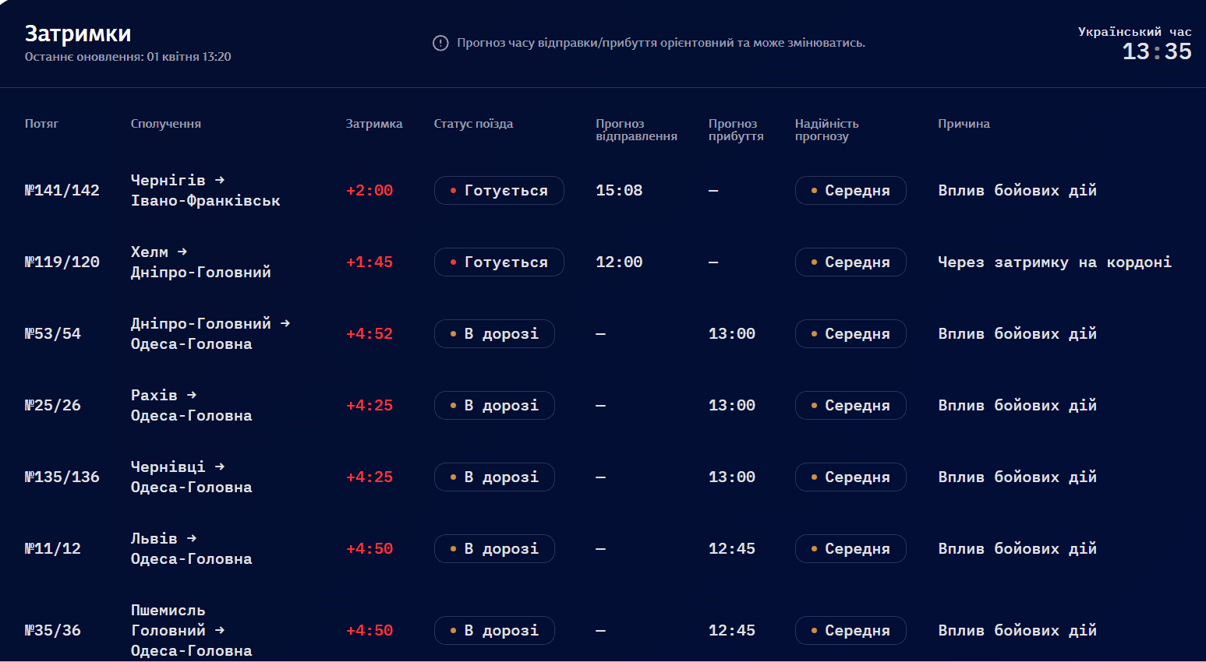This screenshot has height=662, width=1206.
Task: Click the Затримка column header
Action: pos(374,124)
